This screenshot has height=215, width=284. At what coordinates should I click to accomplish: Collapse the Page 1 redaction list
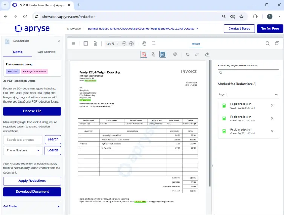click(x=276, y=94)
